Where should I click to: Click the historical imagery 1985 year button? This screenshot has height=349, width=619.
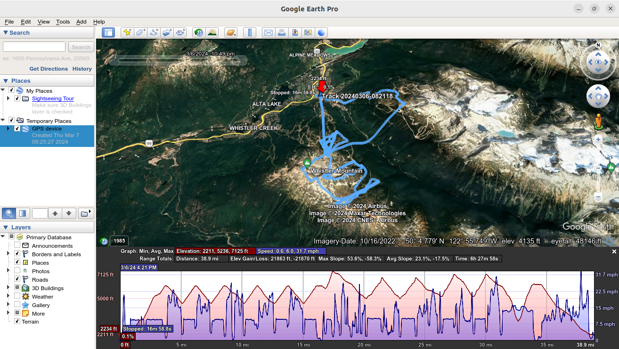click(119, 241)
